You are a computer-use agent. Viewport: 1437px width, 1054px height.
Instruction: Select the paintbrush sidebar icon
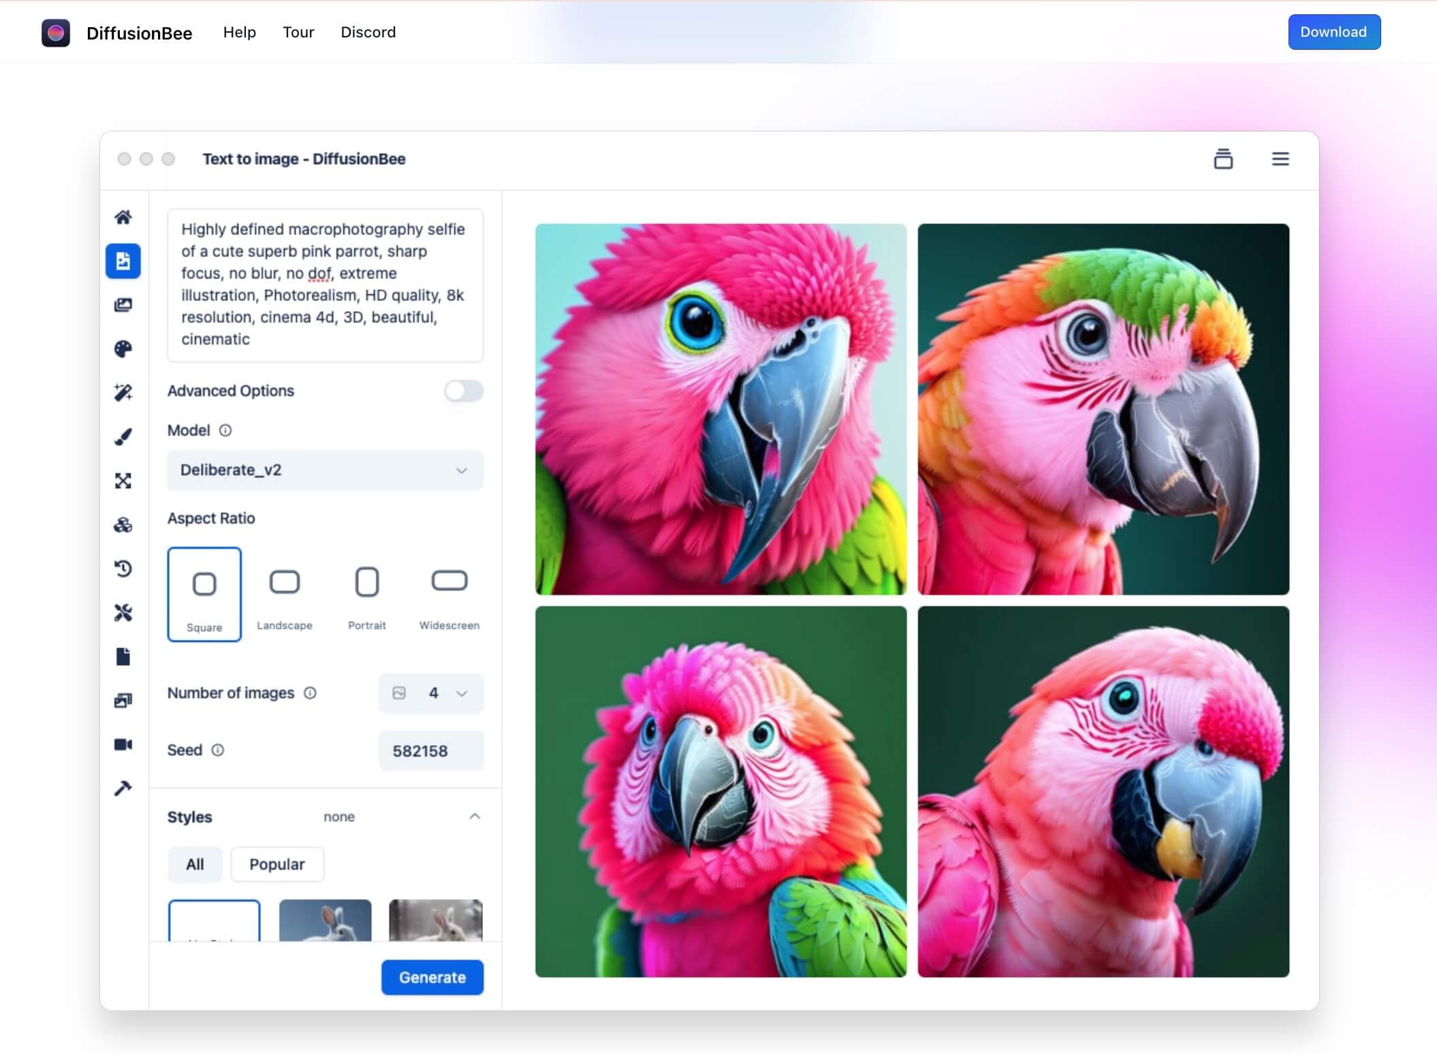pos(123,436)
